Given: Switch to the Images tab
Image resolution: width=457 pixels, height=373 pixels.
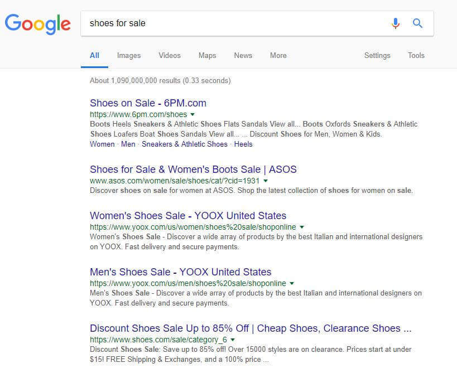Looking at the screenshot, I should (129, 55).
